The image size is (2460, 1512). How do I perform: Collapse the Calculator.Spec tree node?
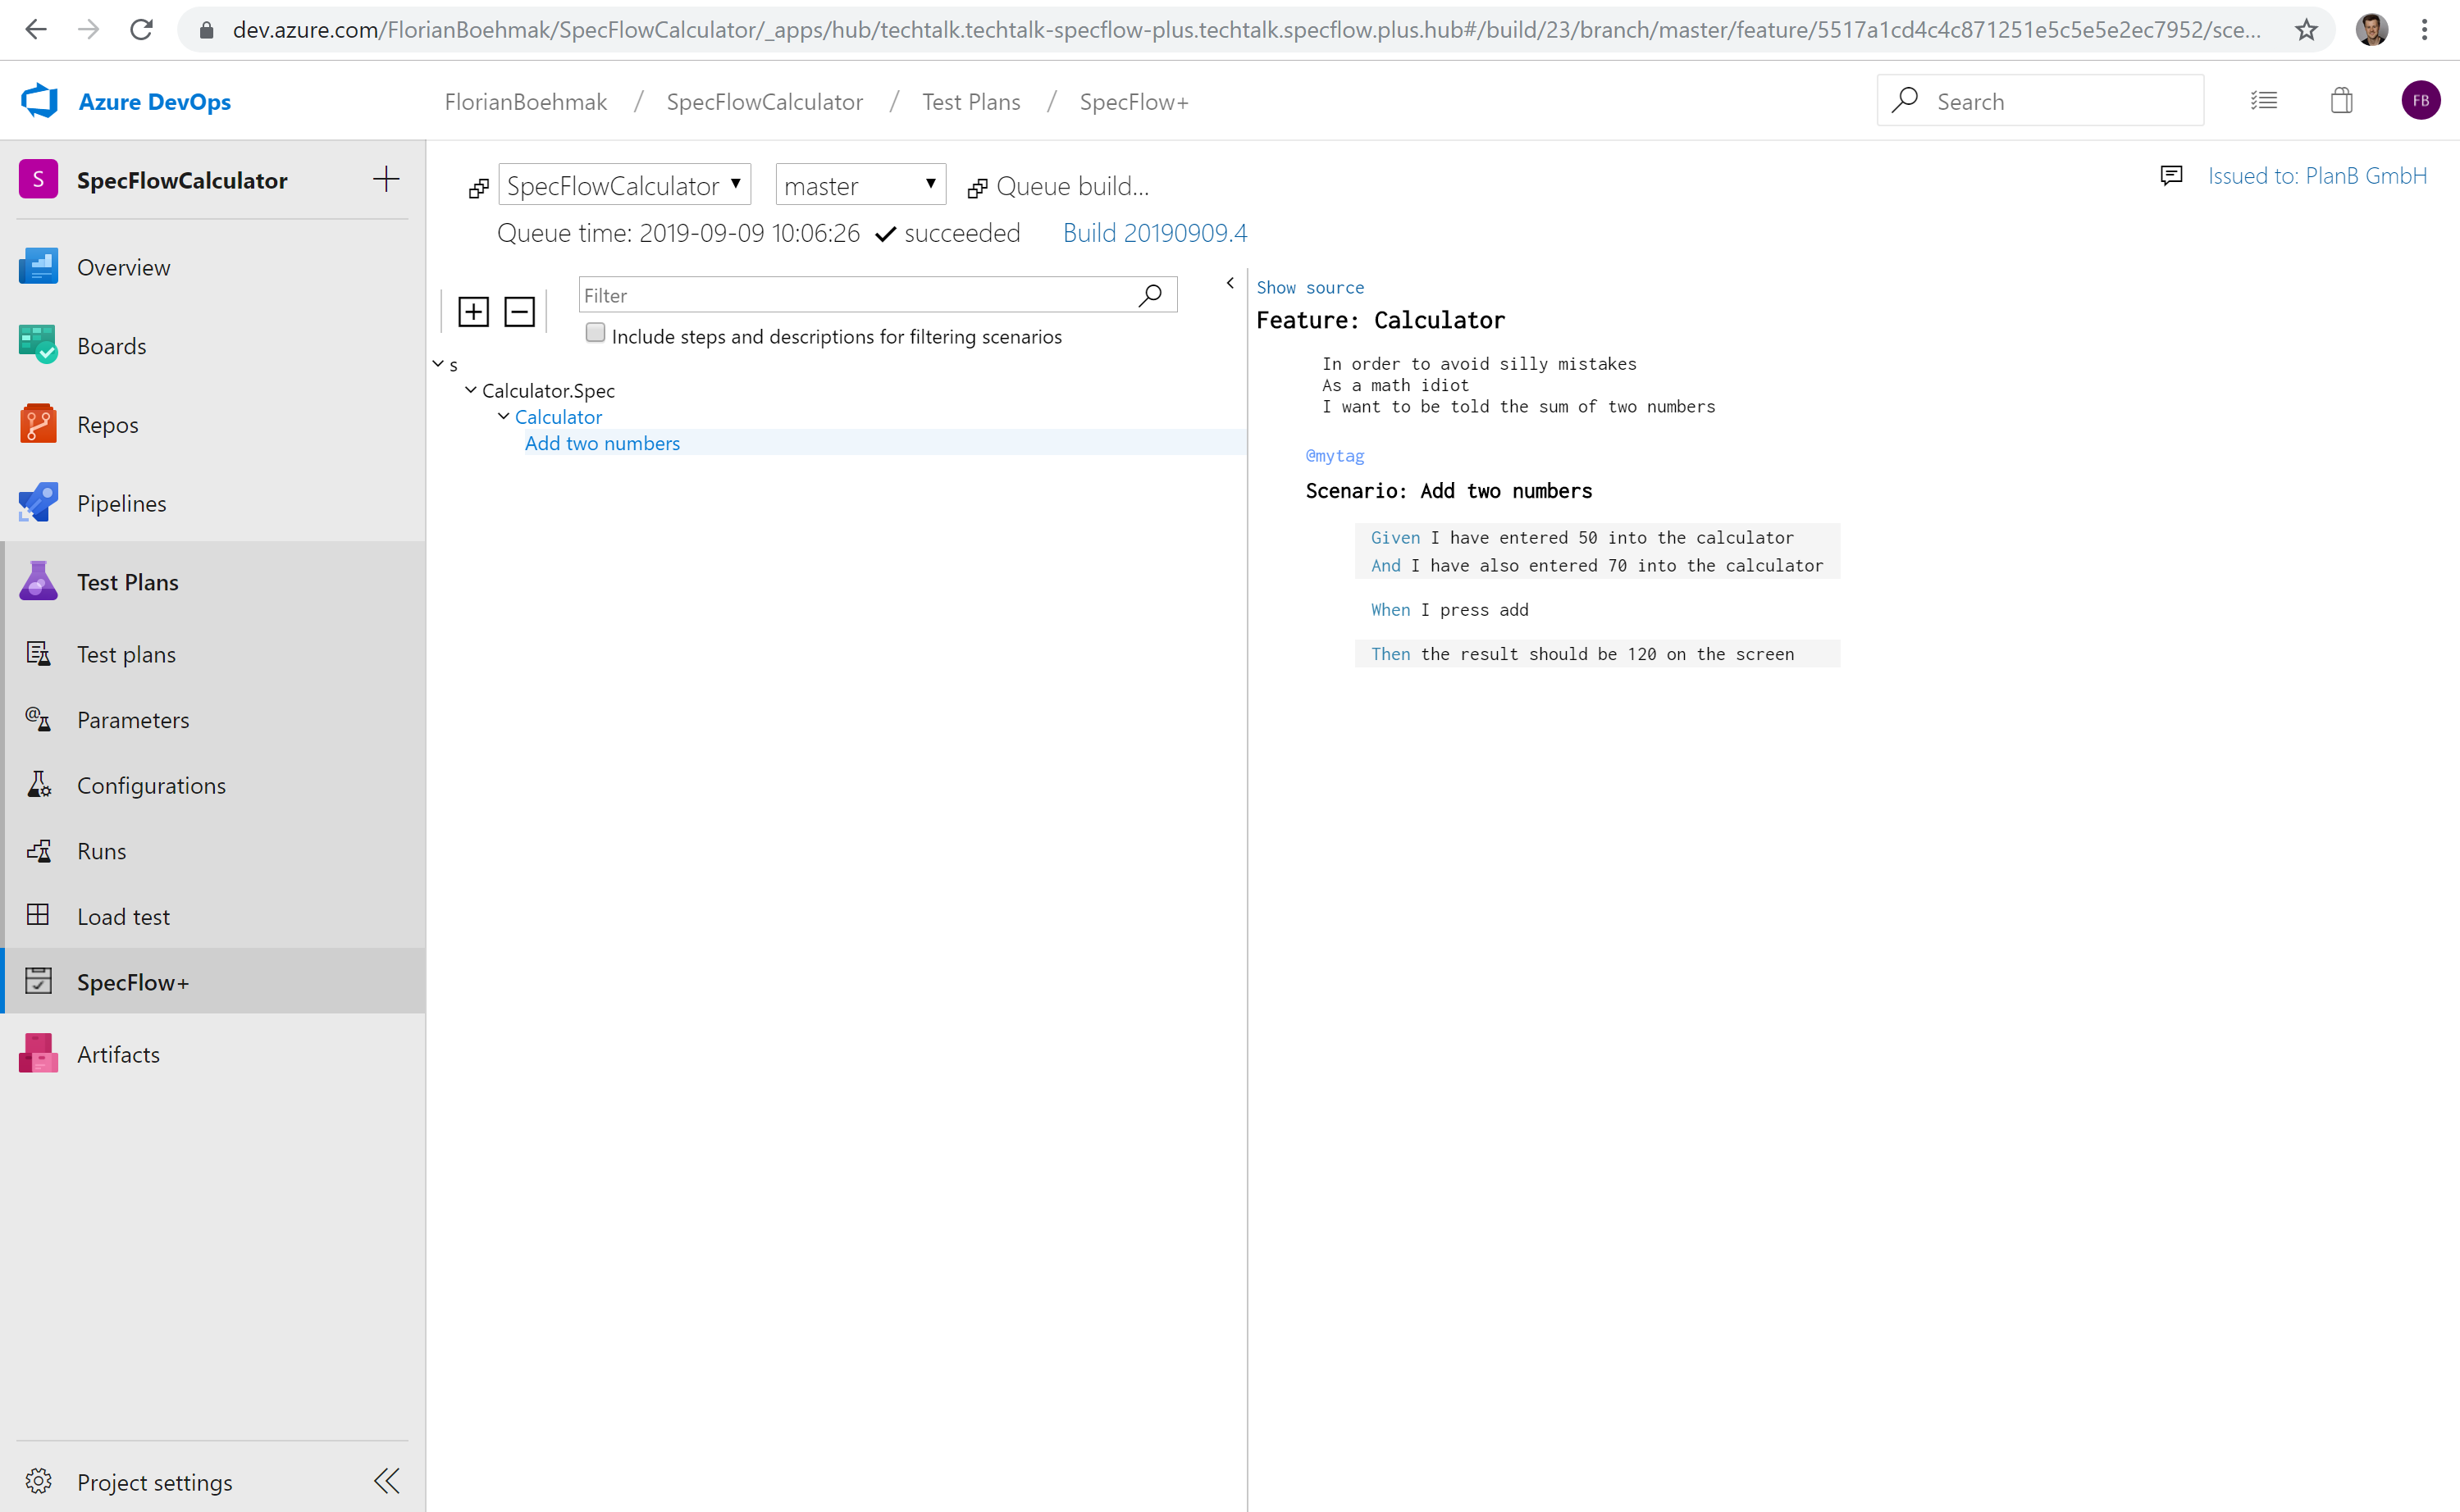pos(470,390)
